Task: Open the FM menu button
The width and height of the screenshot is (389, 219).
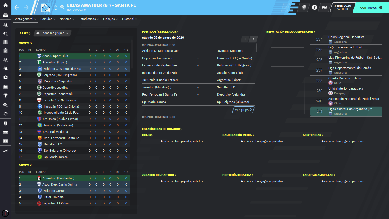Action: pyautogui.click(x=324, y=7)
